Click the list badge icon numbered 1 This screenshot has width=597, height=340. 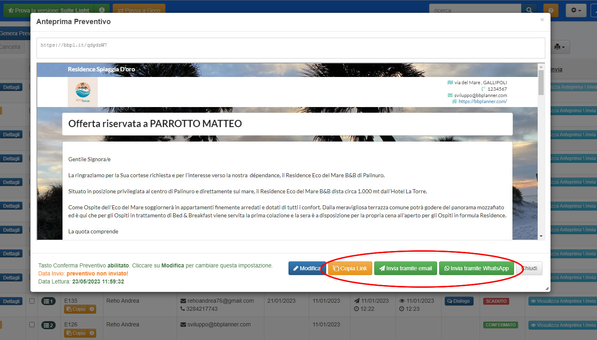(48, 301)
